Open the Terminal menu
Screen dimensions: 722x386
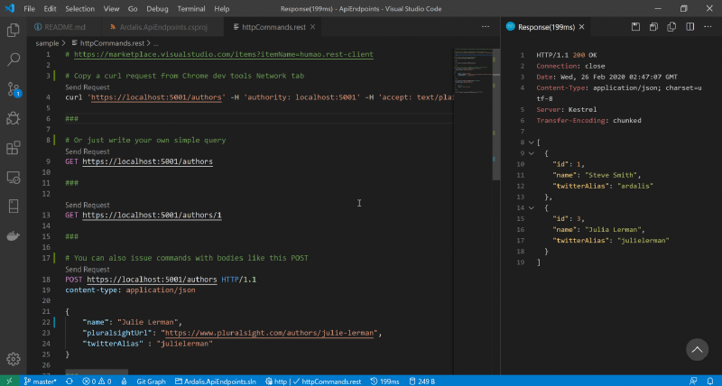click(x=191, y=9)
